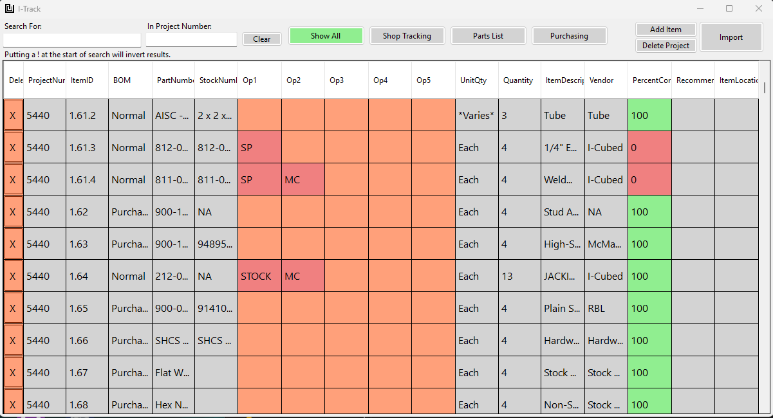Click the green 100 percent cell for item 1.62
This screenshot has width=773, height=418.
[x=649, y=212]
